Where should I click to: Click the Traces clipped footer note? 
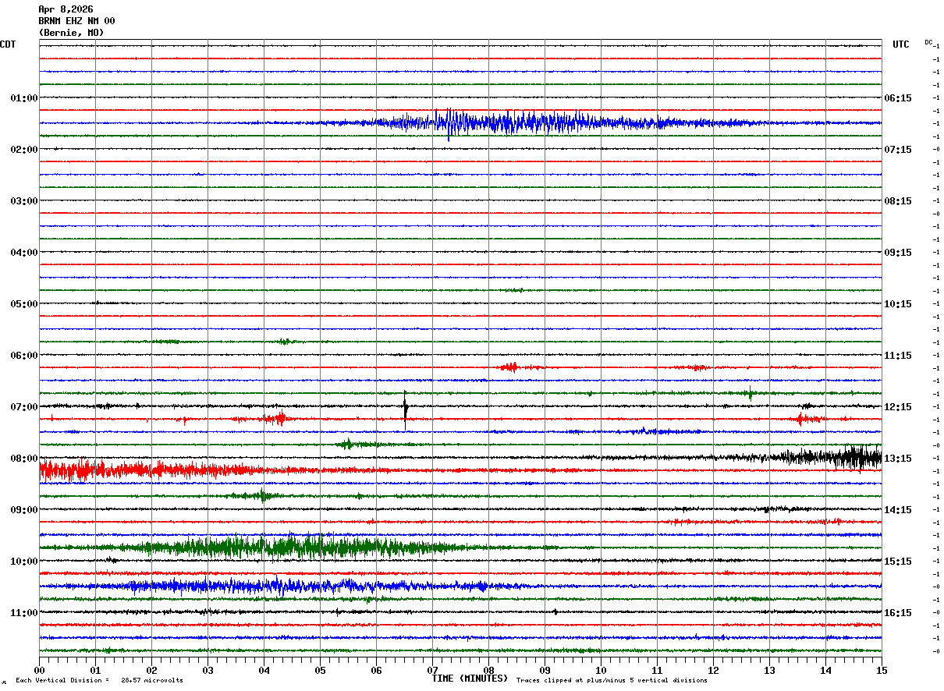click(612, 681)
